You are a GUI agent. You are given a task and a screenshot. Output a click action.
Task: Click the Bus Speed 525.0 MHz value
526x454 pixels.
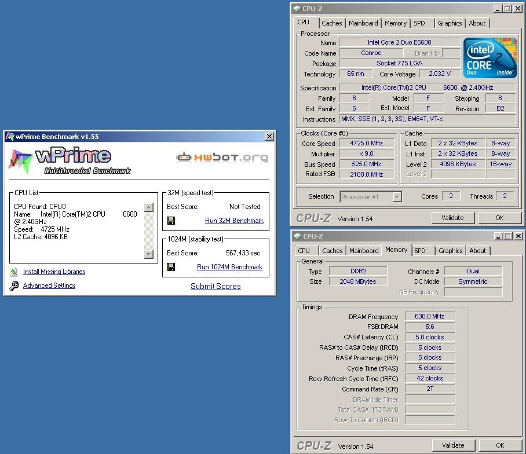tap(367, 164)
